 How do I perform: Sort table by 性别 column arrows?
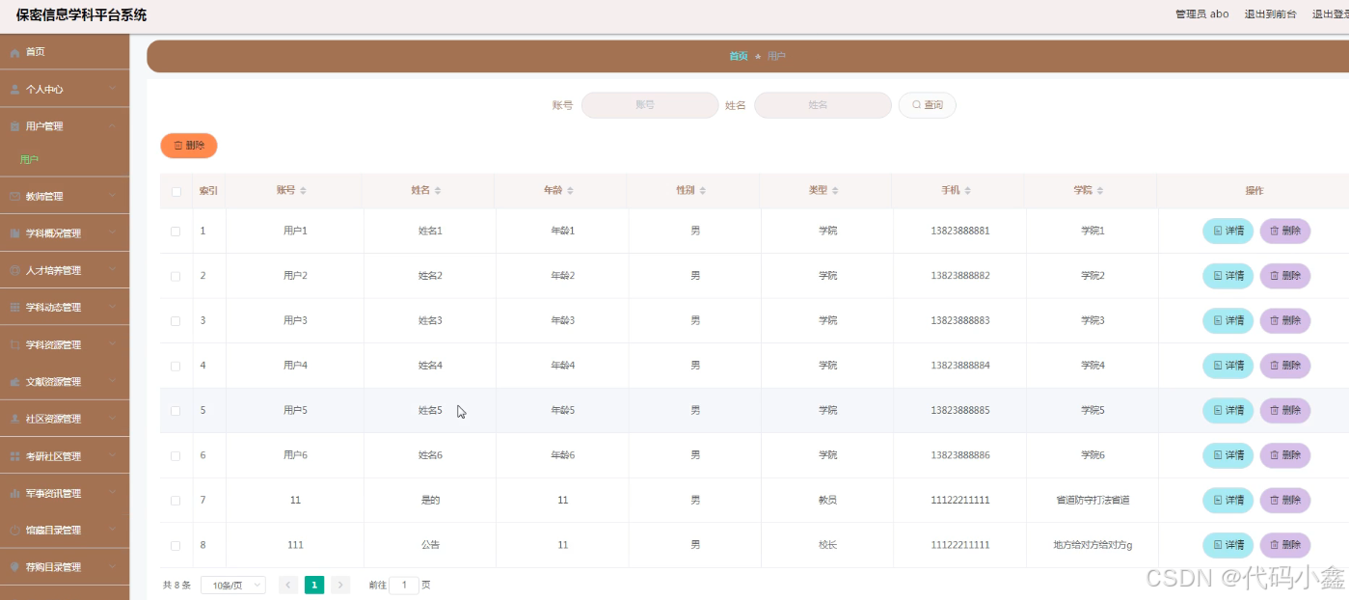click(x=702, y=191)
